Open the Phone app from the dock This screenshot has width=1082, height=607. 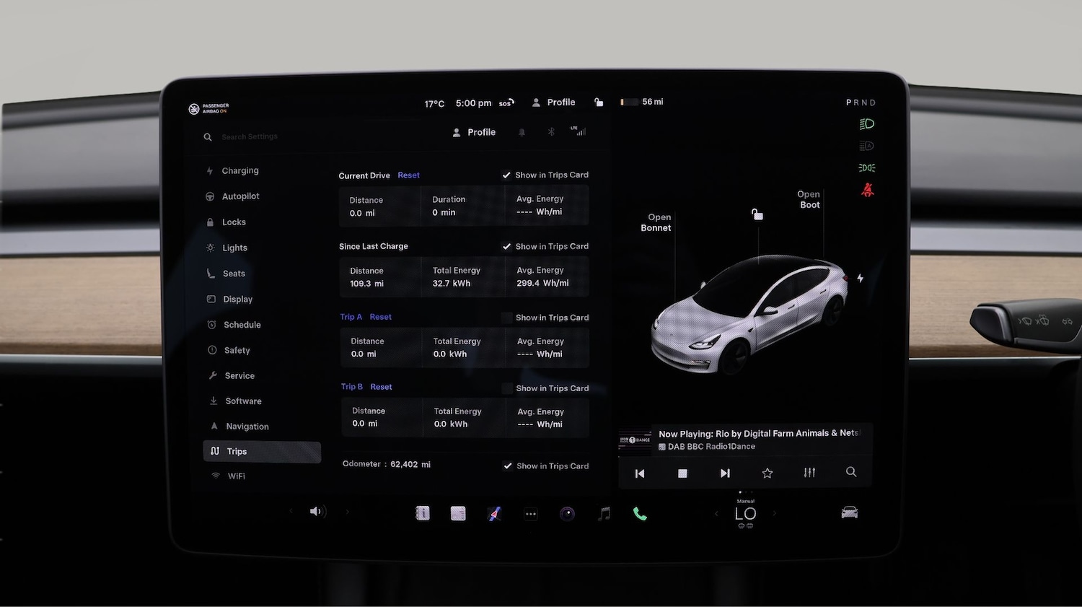639,513
